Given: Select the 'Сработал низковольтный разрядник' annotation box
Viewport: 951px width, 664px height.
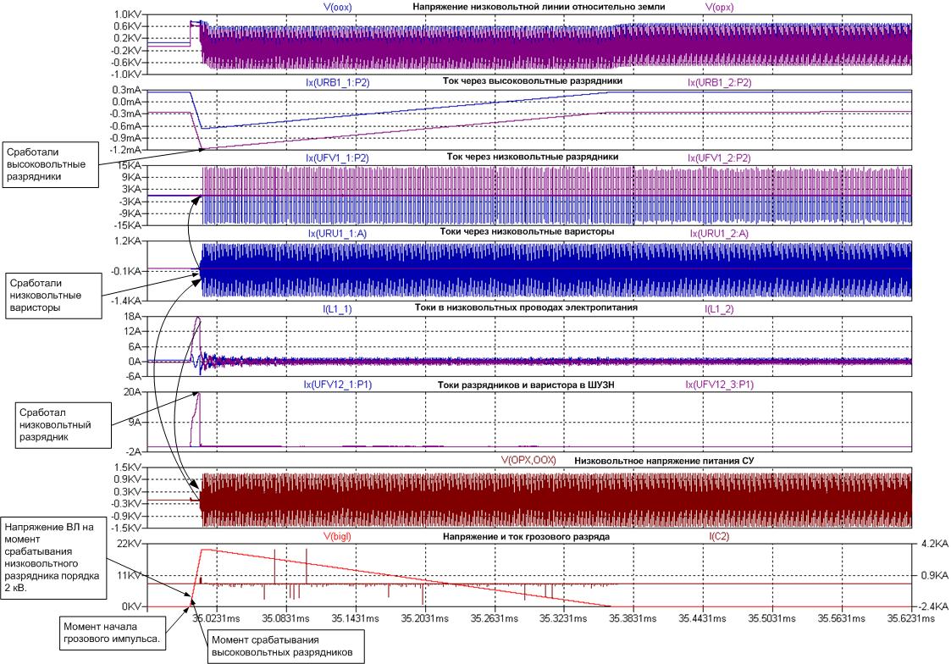Looking at the screenshot, I should (52, 419).
